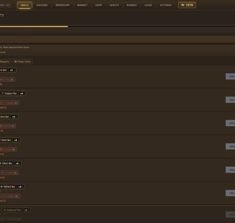Click the red ore requirement chip under Copper Bar

pyautogui.click(x=9, y=103)
